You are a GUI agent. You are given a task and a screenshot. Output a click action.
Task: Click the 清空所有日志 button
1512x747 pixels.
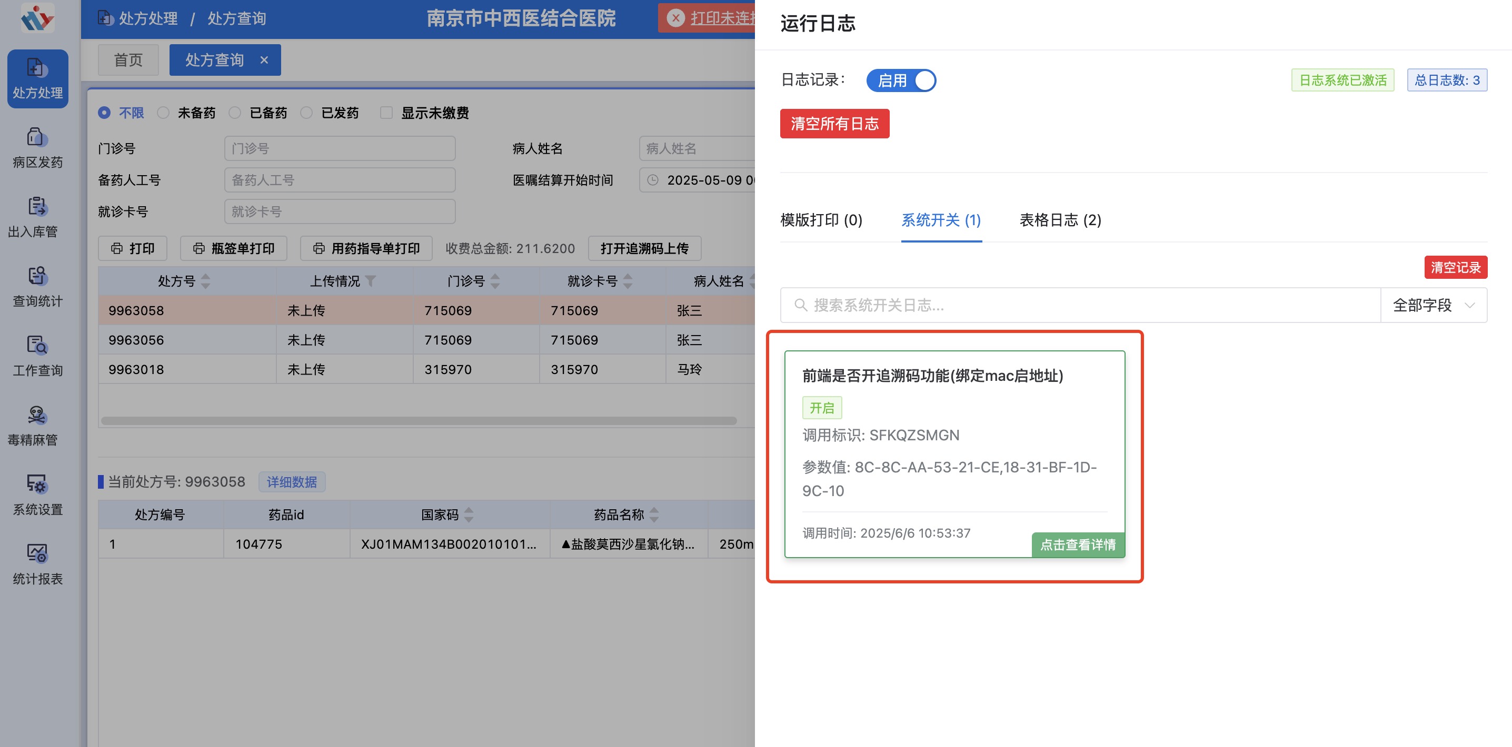(834, 124)
